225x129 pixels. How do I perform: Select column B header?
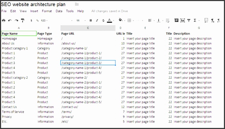click(49, 28)
